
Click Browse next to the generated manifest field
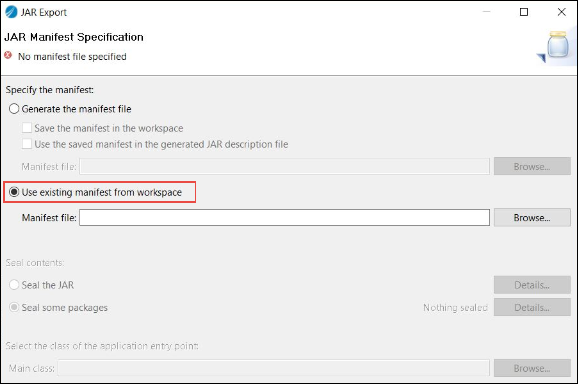(532, 167)
